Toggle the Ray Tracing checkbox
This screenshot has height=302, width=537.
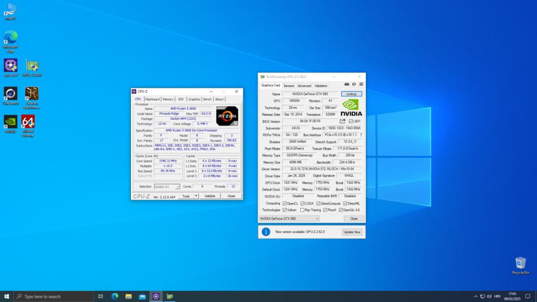(302, 210)
